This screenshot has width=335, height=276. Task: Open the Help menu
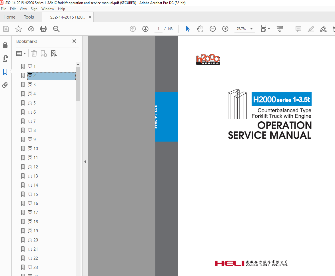(61, 9)
